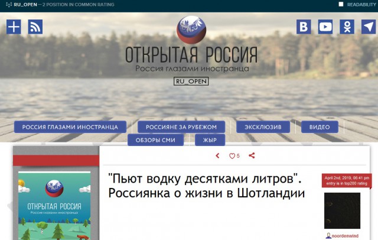The width and height of the screenshot is (378, 240).
Task: Open the Odnoklassniki social icon
Action: 347,27
